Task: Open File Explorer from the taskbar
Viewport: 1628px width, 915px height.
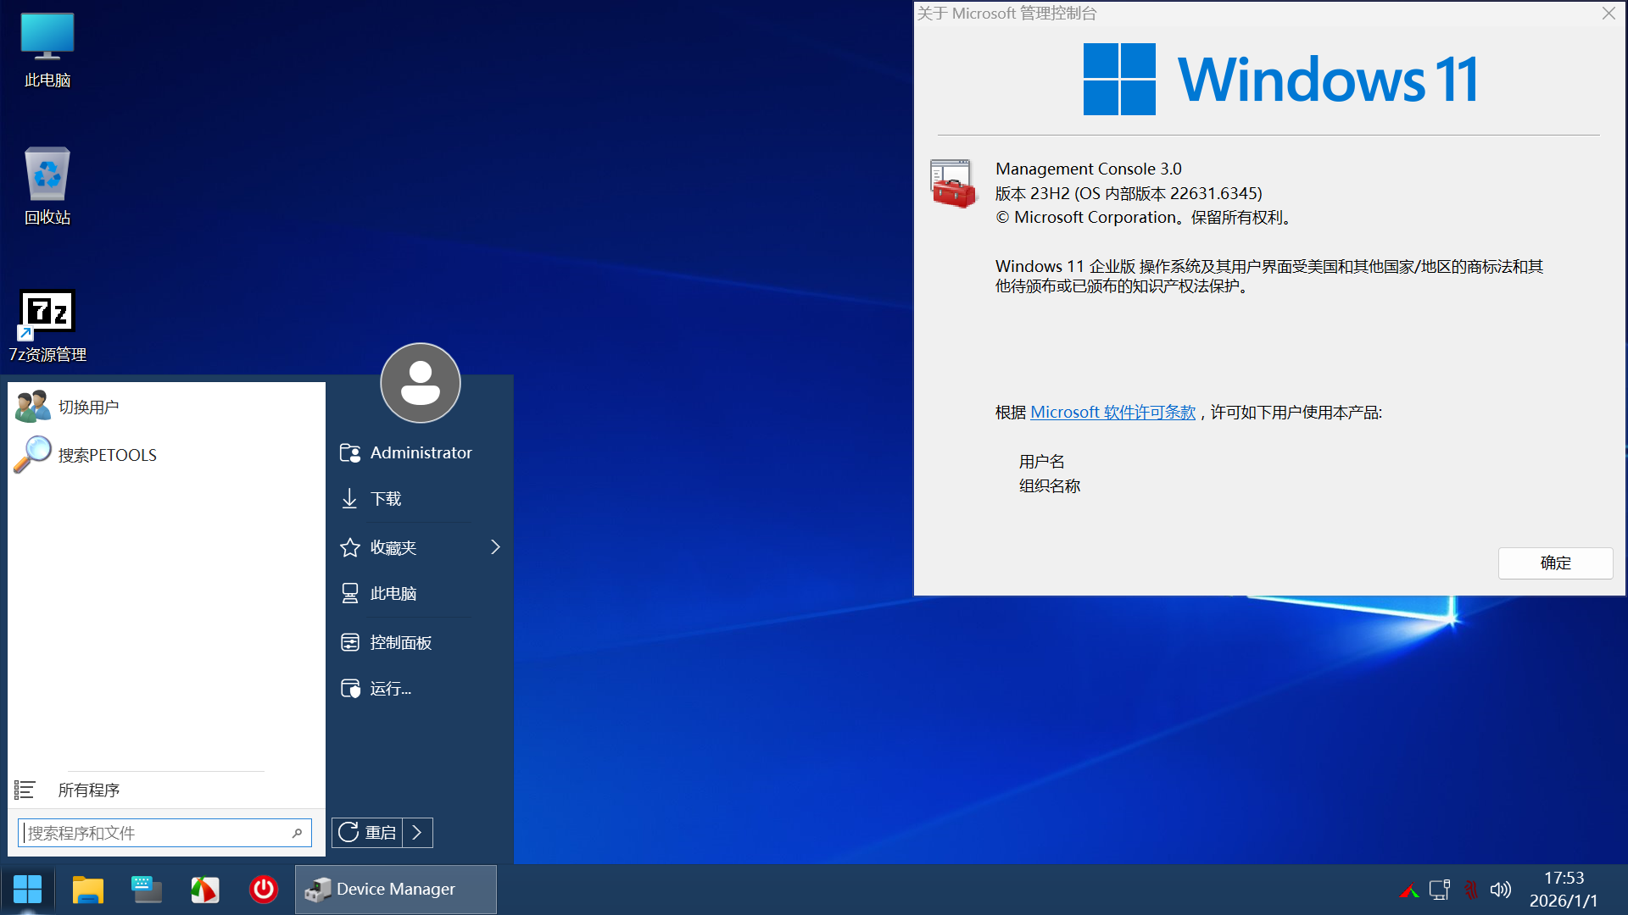Action: click(87, 889)
